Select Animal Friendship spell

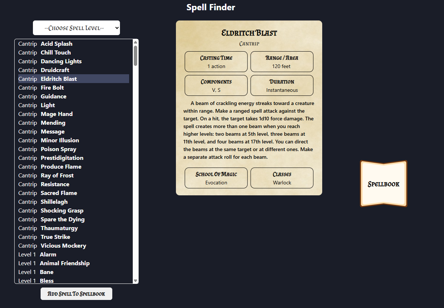pos(64,263)
